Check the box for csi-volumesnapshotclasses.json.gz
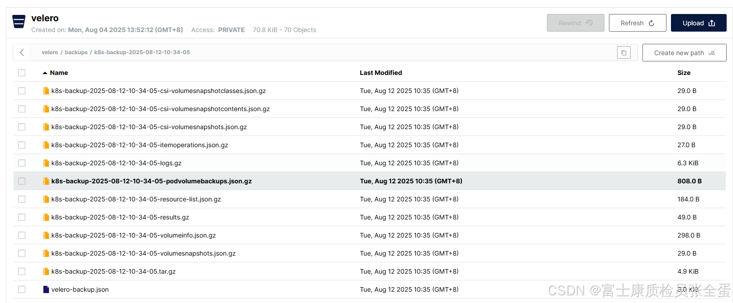The image size is (733, 303). coord(22,91)
